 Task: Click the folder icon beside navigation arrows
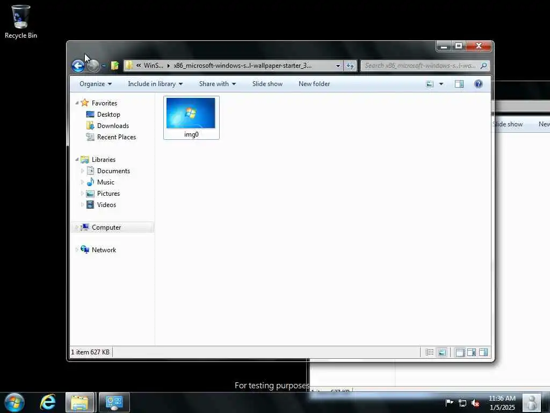[x=115, y=66]
